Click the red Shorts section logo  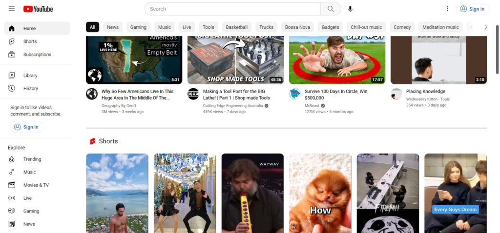point(92,141)
